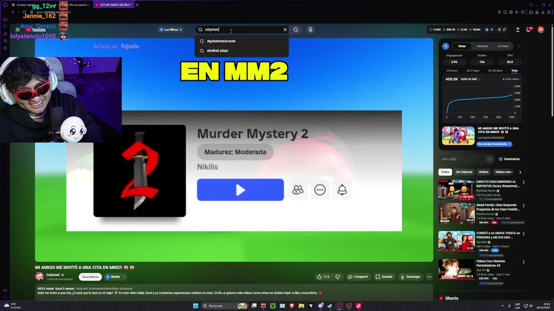This screenshot has height=311, width=554.
Task: Select the 'Todos' chip filter
Action: [445, 172]
